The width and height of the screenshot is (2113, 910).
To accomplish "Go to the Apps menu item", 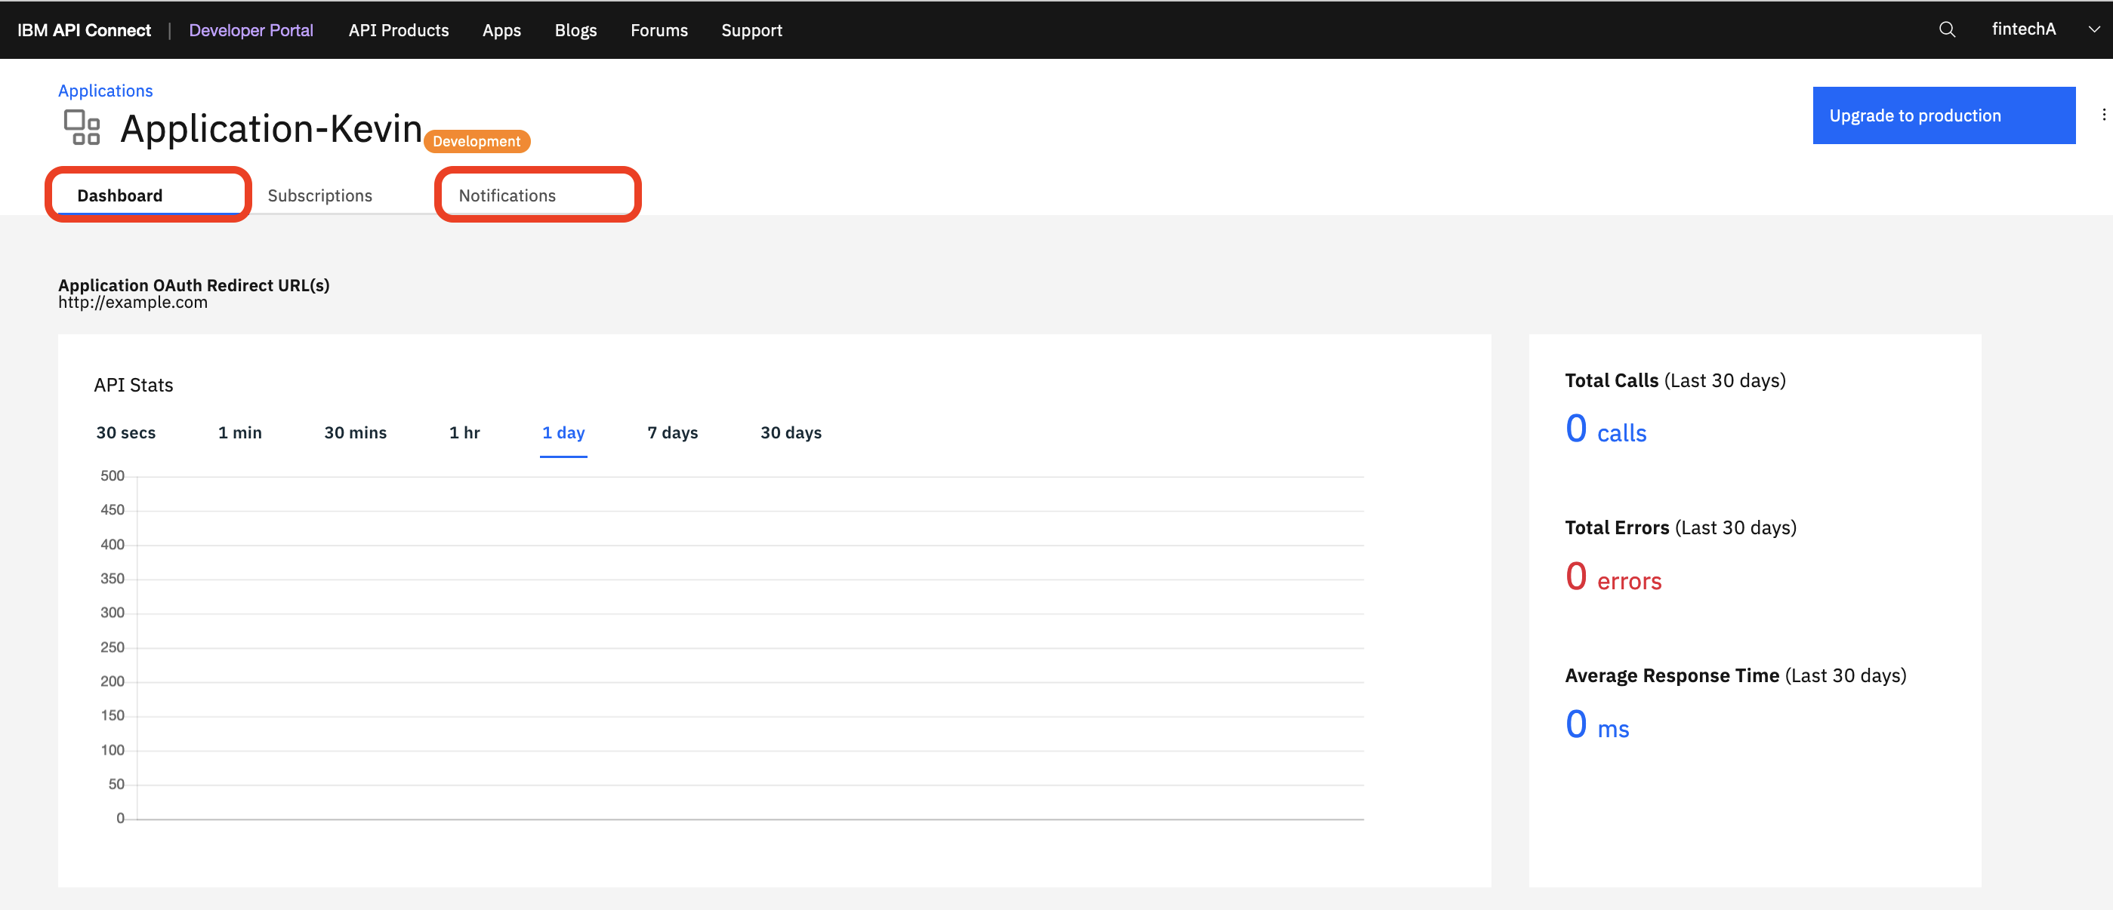I will [x=501, y=30].
